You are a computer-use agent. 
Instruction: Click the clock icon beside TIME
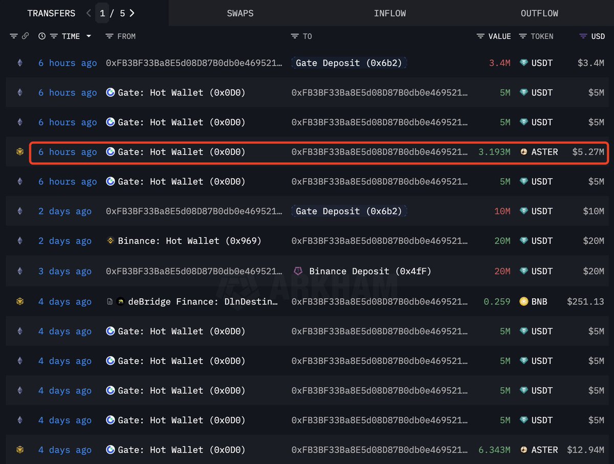(x=42, y=36)
